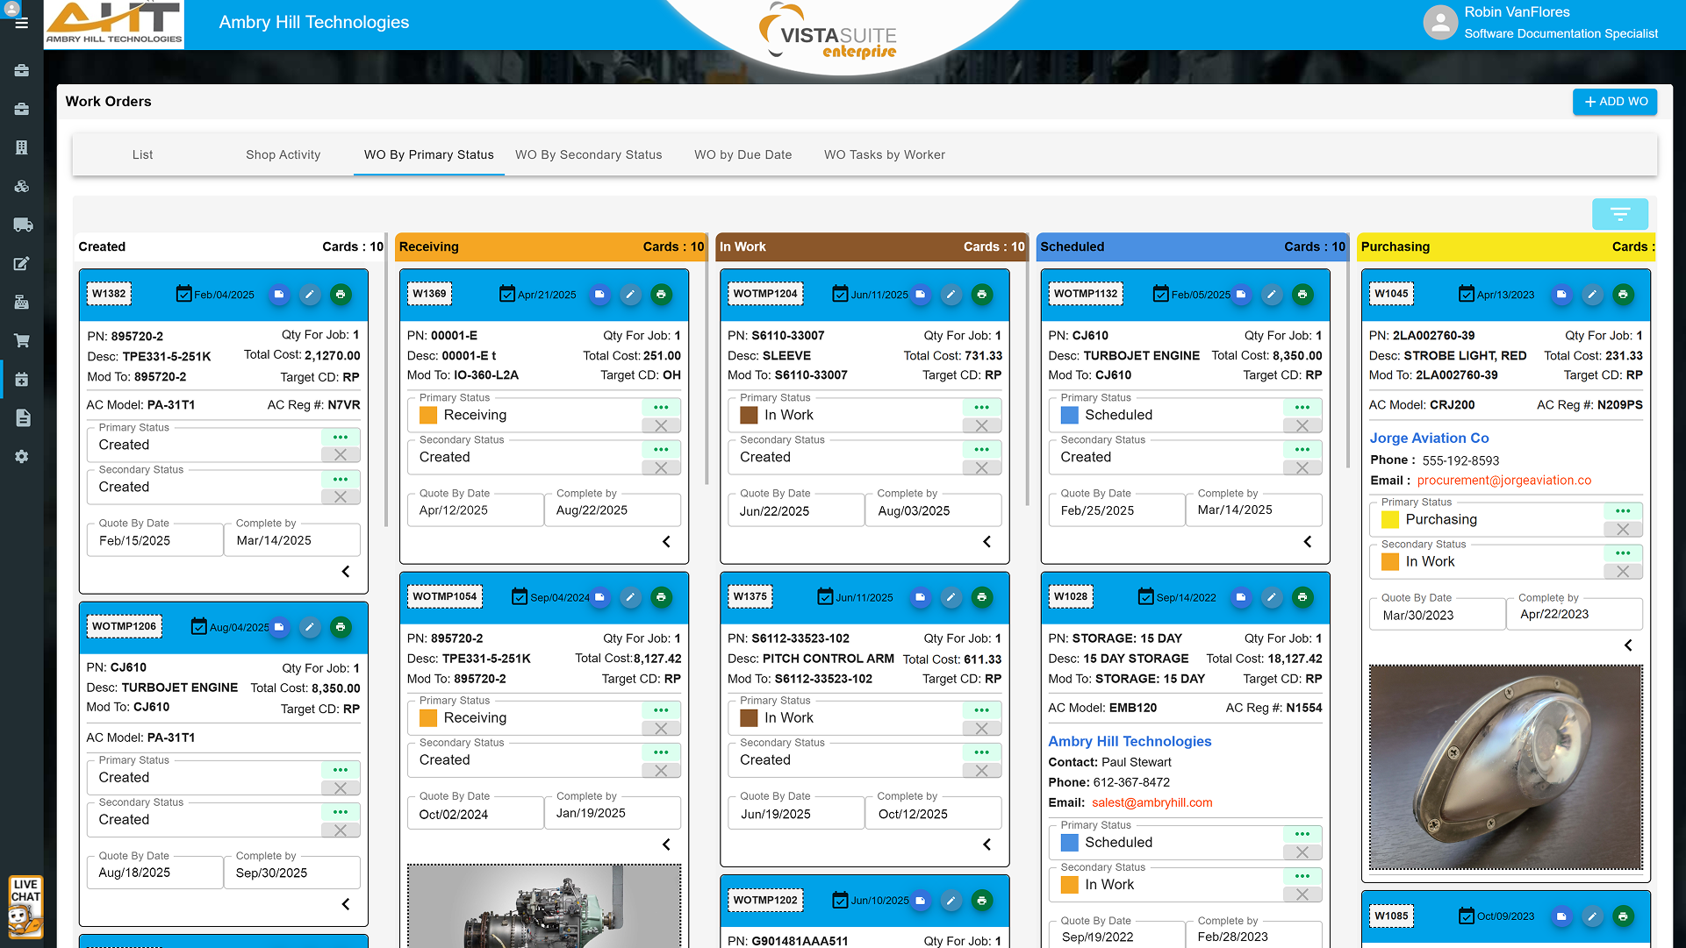Click the delivery truck sidebar icon
Viewport: 1686px width, 948px height.
[22, 225]
